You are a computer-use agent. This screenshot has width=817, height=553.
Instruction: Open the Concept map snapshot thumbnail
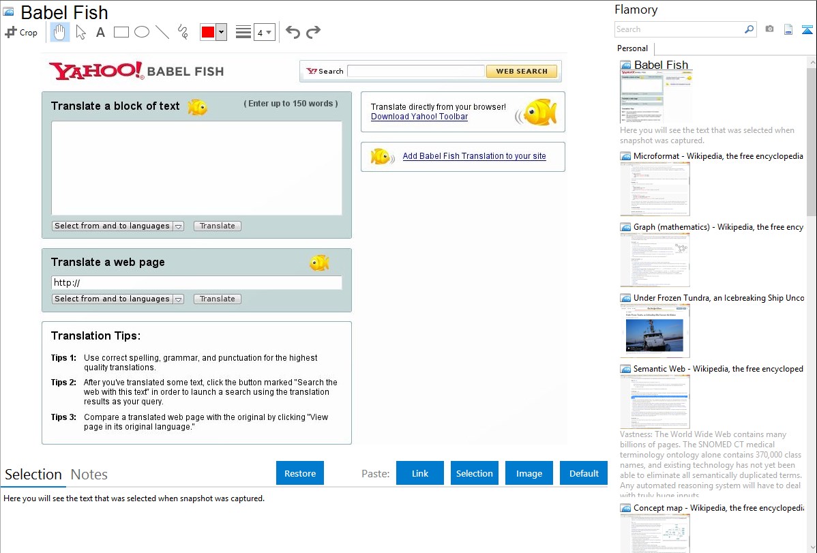coord(655,534)
